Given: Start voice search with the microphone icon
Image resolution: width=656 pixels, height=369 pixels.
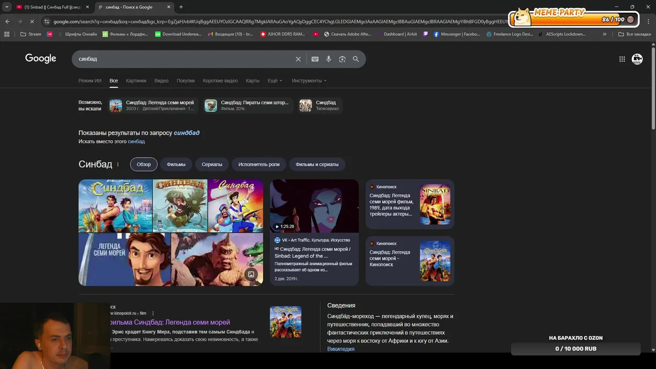Looking at the screenshot, I should pyautogui.click(x=329, y=59).
